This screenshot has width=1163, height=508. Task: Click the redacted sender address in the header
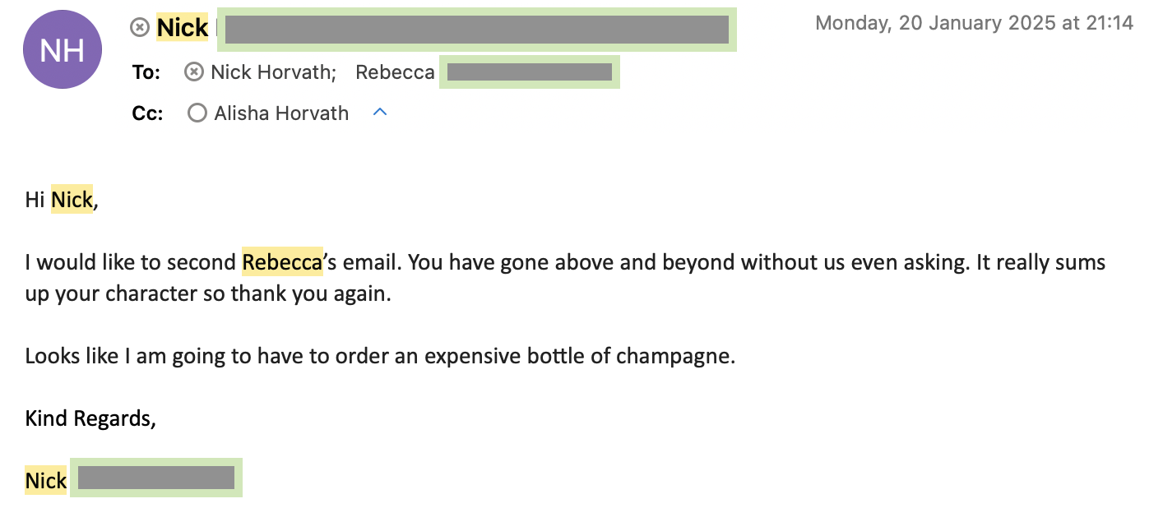coord(476,30)
